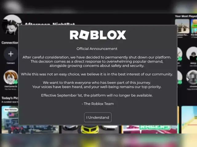Open the first Most Played game thumbnail
This screenshot has width=197, height=147.
pos(182,26)
